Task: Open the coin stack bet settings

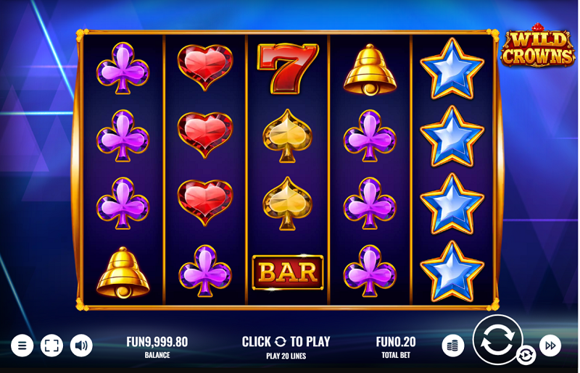Action: pos(453,345)
